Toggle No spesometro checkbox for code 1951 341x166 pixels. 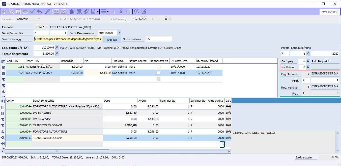(x=159, y=67)
